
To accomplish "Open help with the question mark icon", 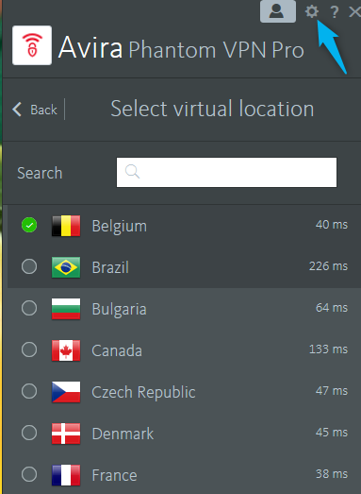I will point(335,12).
